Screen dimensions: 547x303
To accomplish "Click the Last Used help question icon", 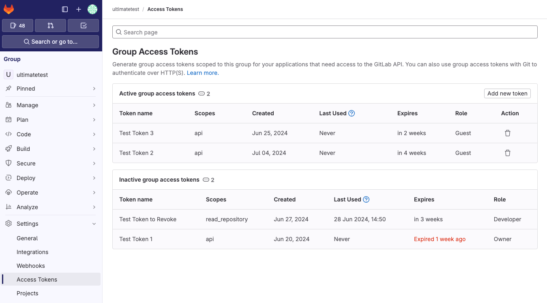I will coord(351,113).
